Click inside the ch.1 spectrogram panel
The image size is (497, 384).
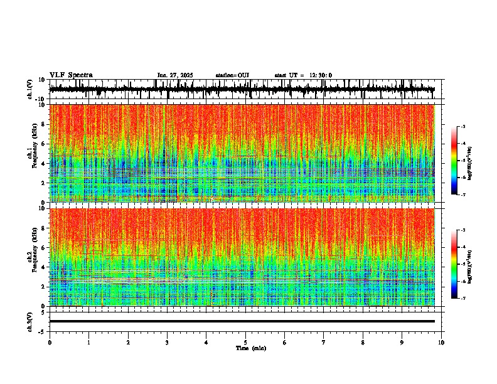tap(242, 153)
